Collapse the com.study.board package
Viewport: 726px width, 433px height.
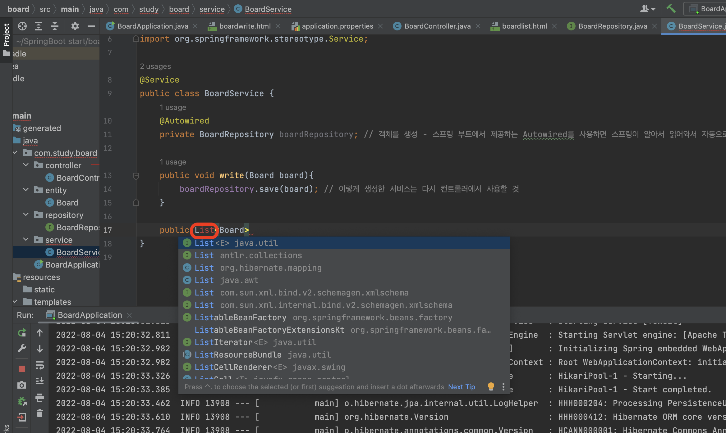click(16, 152)
